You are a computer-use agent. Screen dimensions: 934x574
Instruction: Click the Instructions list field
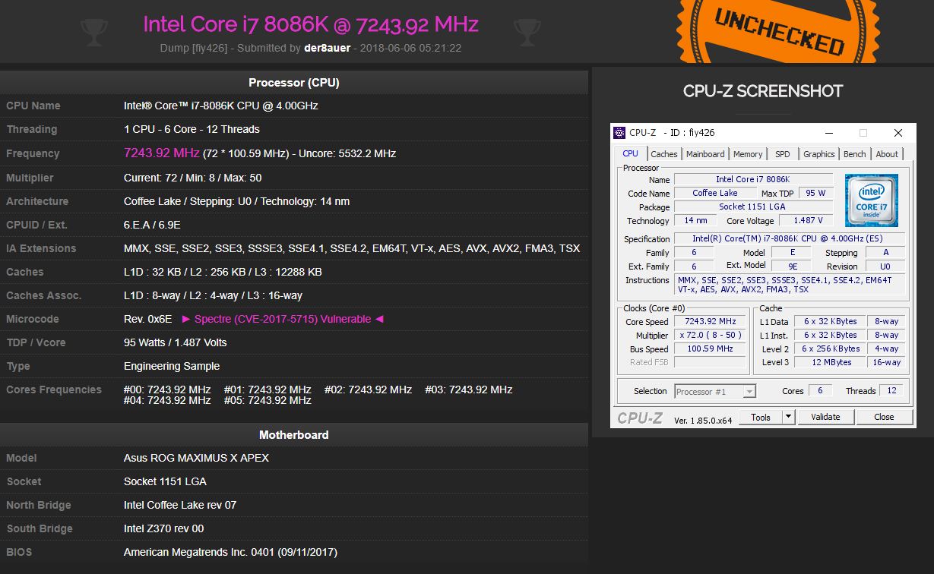tap(790, 285)
